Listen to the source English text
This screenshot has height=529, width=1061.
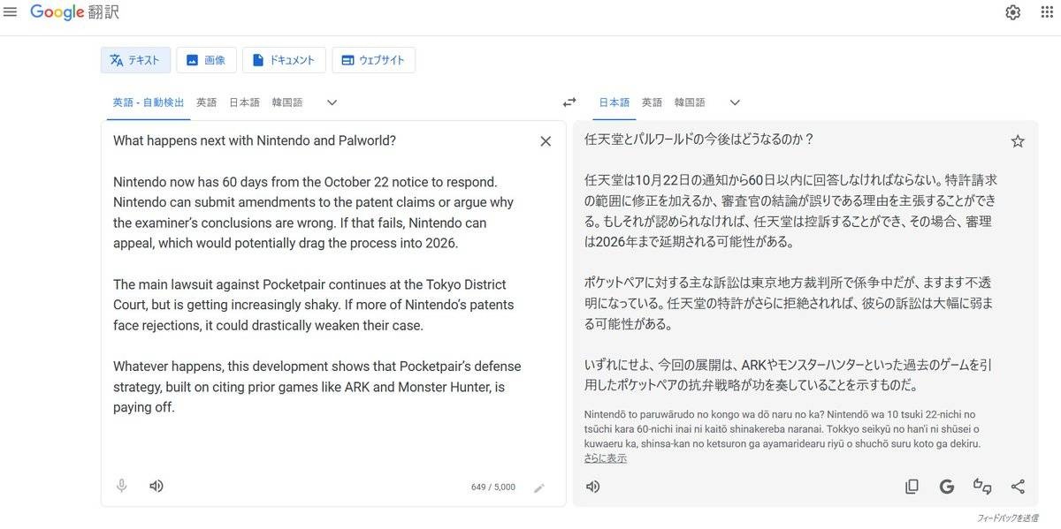click(x=156, y=486)
